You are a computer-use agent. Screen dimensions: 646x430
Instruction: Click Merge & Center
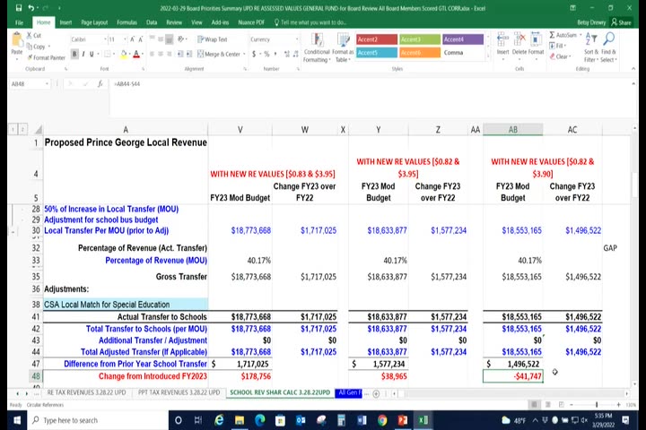point(221,54)
